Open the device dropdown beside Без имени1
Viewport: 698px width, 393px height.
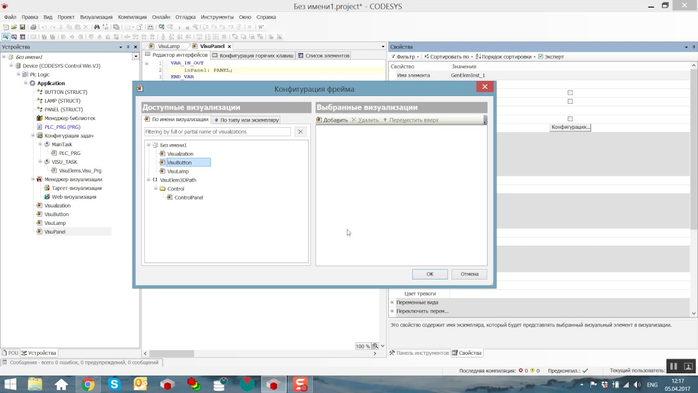point(136,57)
